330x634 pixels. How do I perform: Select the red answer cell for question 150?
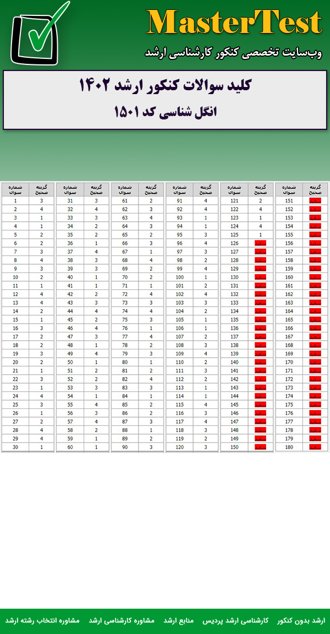coord(260,447)
